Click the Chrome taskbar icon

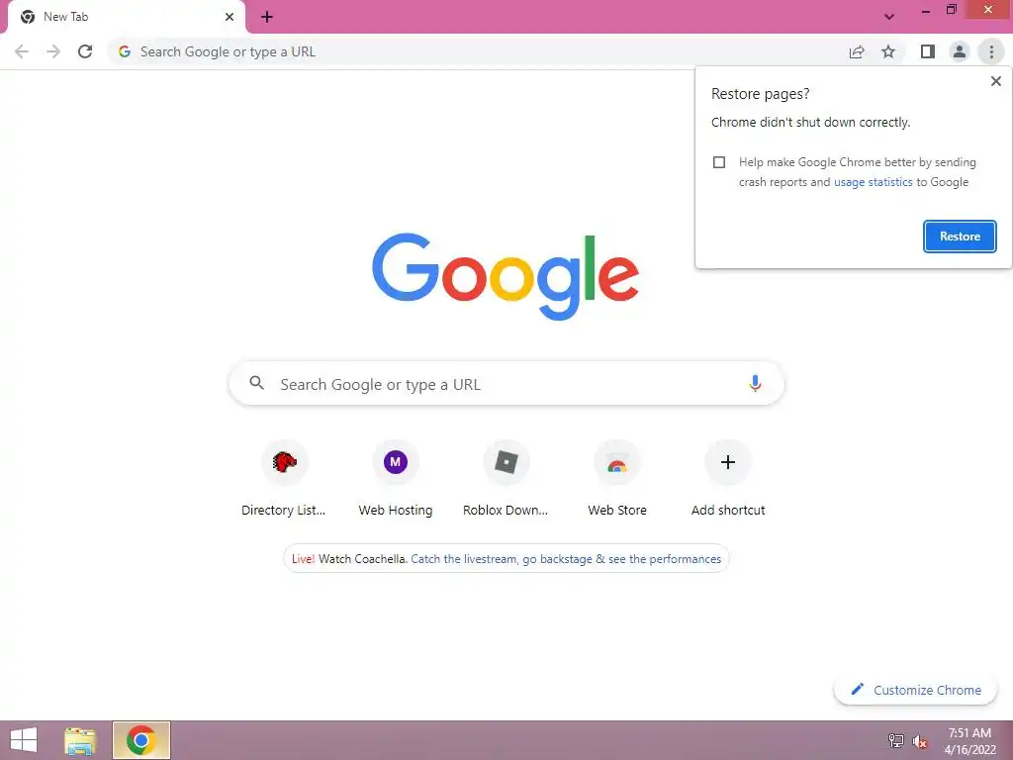(141, 740)
